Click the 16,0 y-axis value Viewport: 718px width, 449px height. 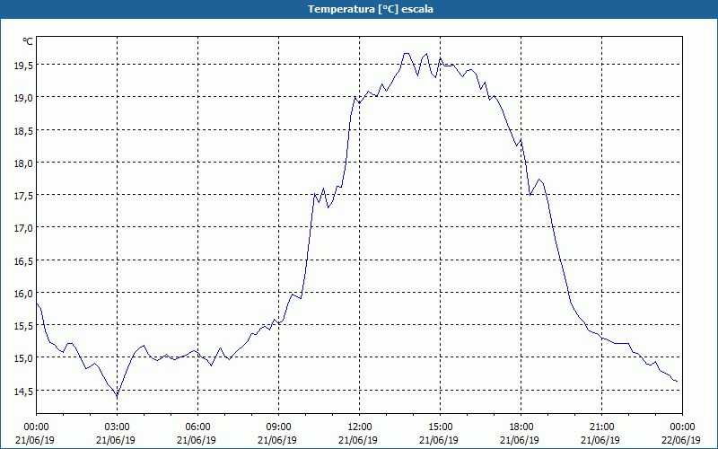pos(23,294)
